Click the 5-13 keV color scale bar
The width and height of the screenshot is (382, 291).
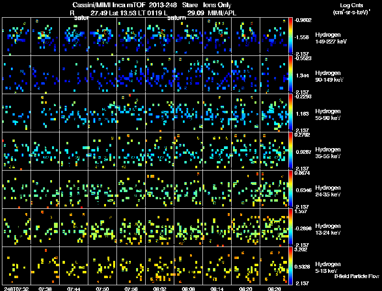[290, 266]
